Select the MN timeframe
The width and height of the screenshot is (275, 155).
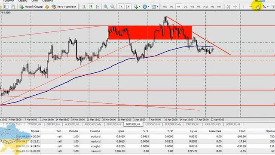(x=219, y=7)
